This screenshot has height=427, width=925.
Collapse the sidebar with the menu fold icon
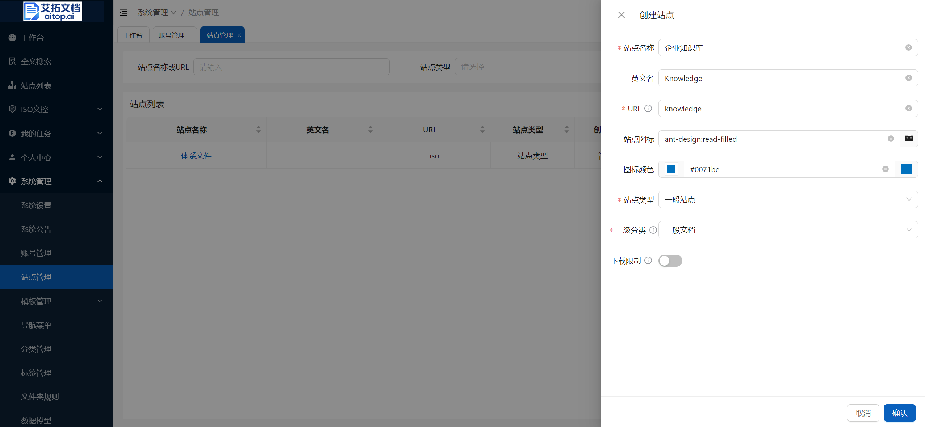124,13
